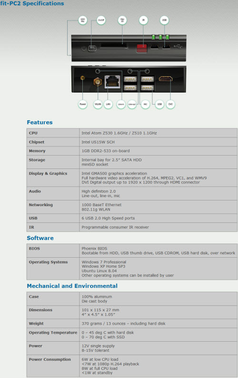Select the MIC callout circle
This screenshot has height=378, width=238.
pos(145,105)
